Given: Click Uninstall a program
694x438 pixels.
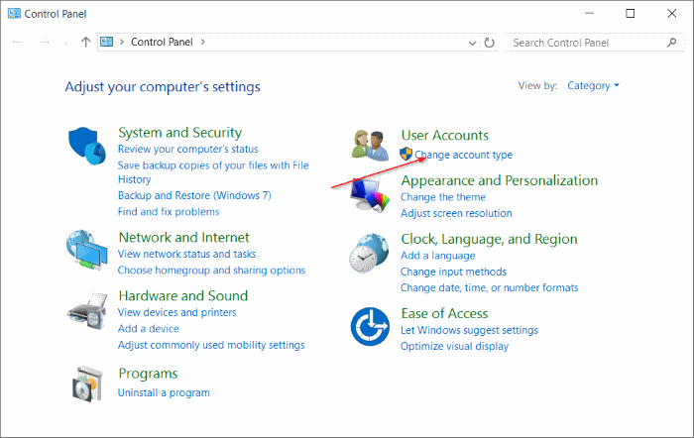Looking at the screenshot, I should (x=164, y=392).
